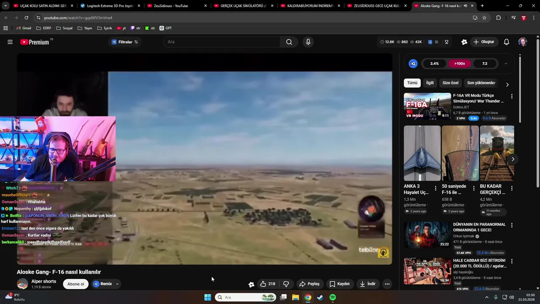The image size is (540, 304).
Task: Click the sparkle star icon beside Oluştur
Action: tap(464, 42)
